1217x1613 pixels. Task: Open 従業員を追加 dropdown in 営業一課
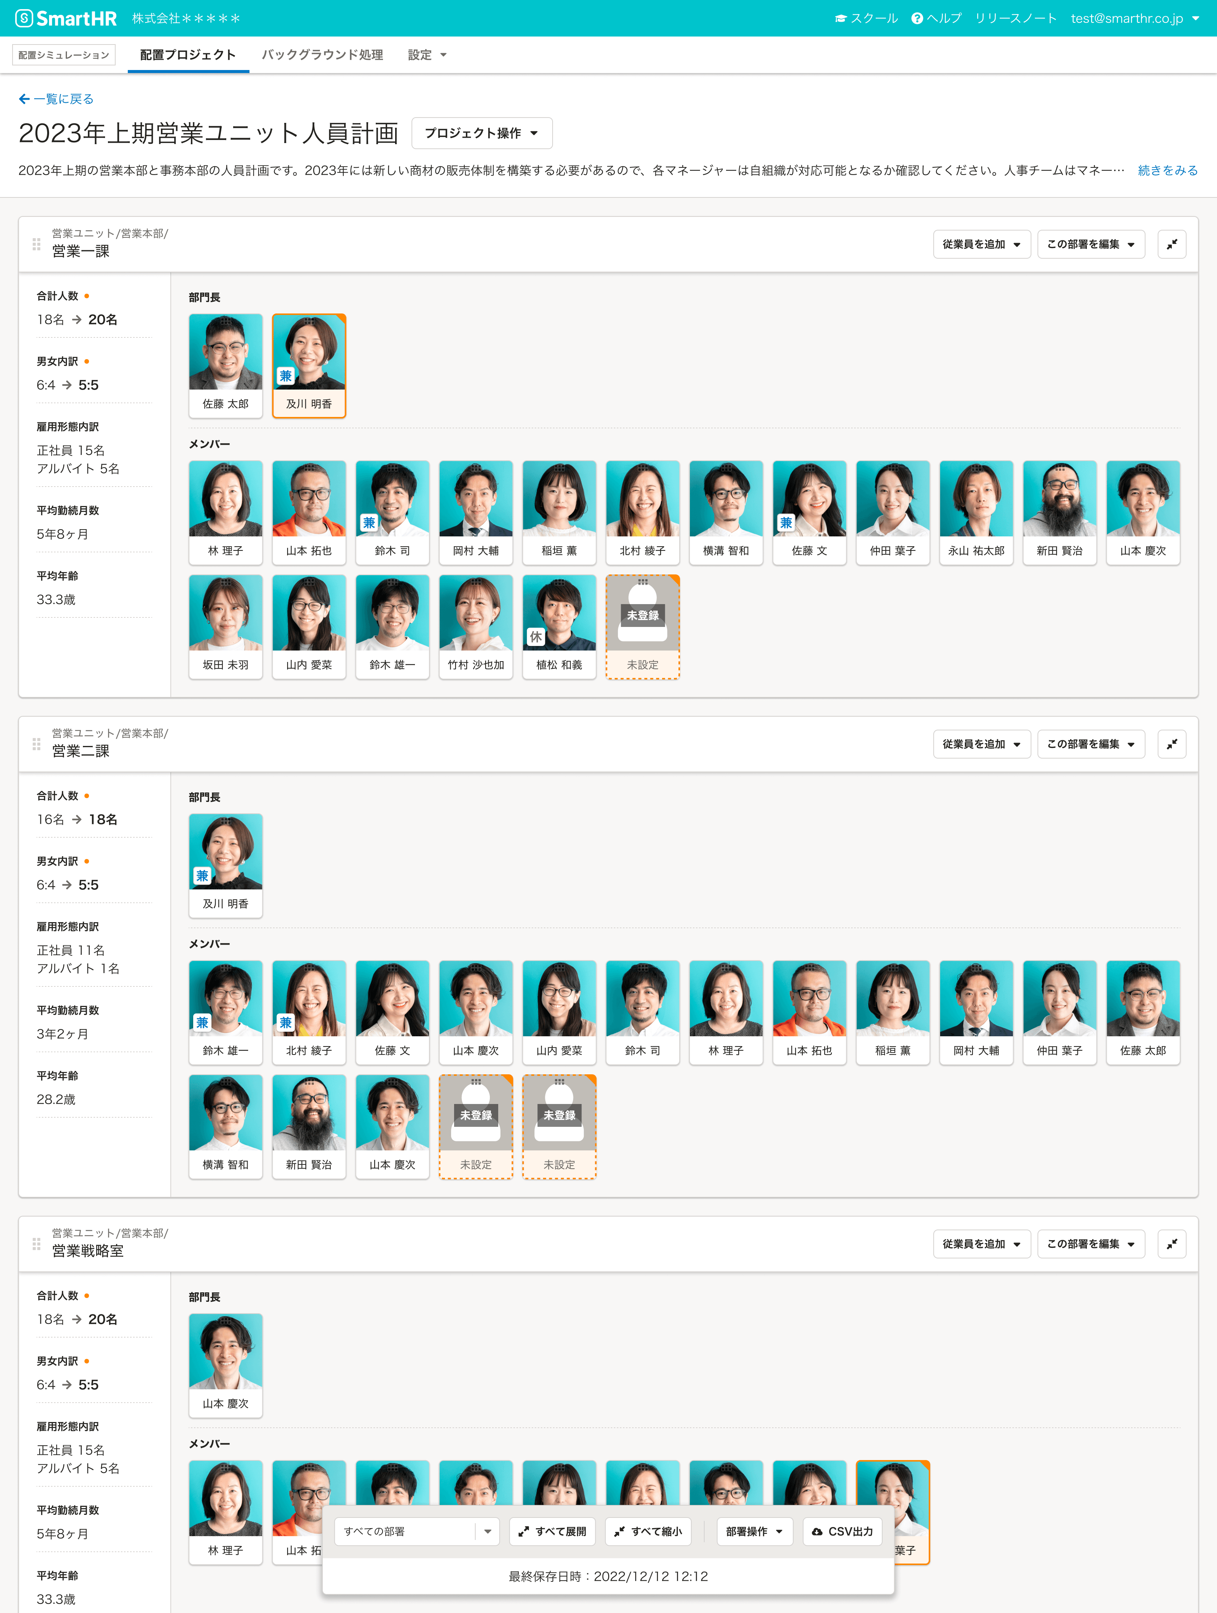(982, 244)
